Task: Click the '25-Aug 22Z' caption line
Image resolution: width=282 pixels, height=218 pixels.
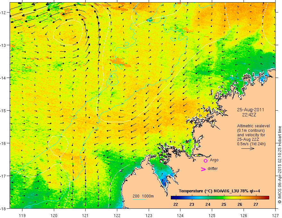Action: [248, 139]
